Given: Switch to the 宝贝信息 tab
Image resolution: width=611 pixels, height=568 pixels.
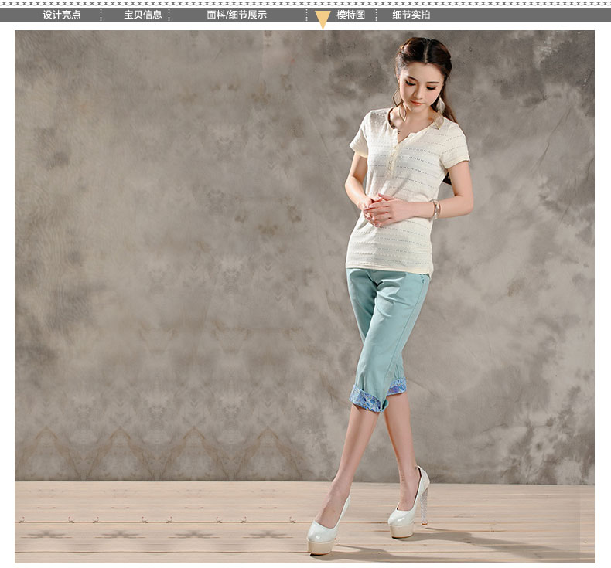Looking at the screenshot, I should (143, 15).
